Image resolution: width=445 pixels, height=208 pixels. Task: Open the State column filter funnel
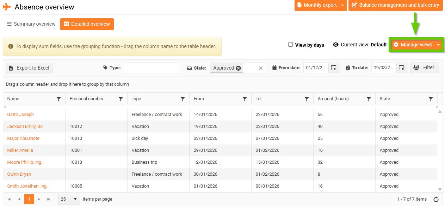pyautogui.click(x=431, y=99)
